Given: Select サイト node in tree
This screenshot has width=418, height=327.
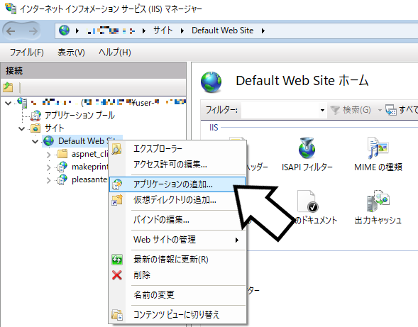Looking at the screenshot, I should click(54, 128).
